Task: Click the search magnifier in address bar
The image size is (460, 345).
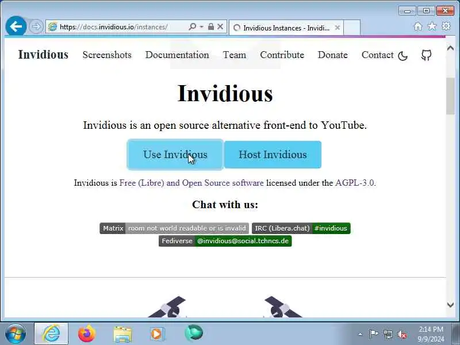Action: point(193,26)
